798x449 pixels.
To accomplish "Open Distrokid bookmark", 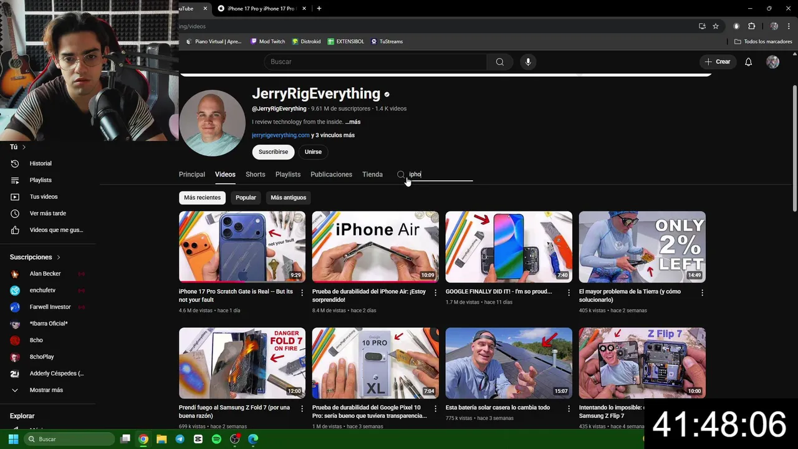I will tap(306, 42).
